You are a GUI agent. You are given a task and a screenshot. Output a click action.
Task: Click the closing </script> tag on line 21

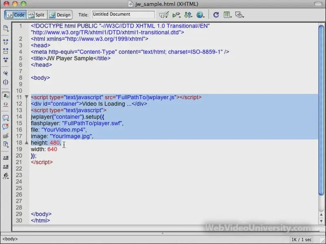coord(42,162)
